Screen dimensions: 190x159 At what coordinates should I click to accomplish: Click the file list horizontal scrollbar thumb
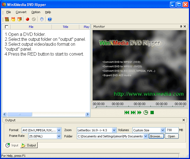[19, 114]
